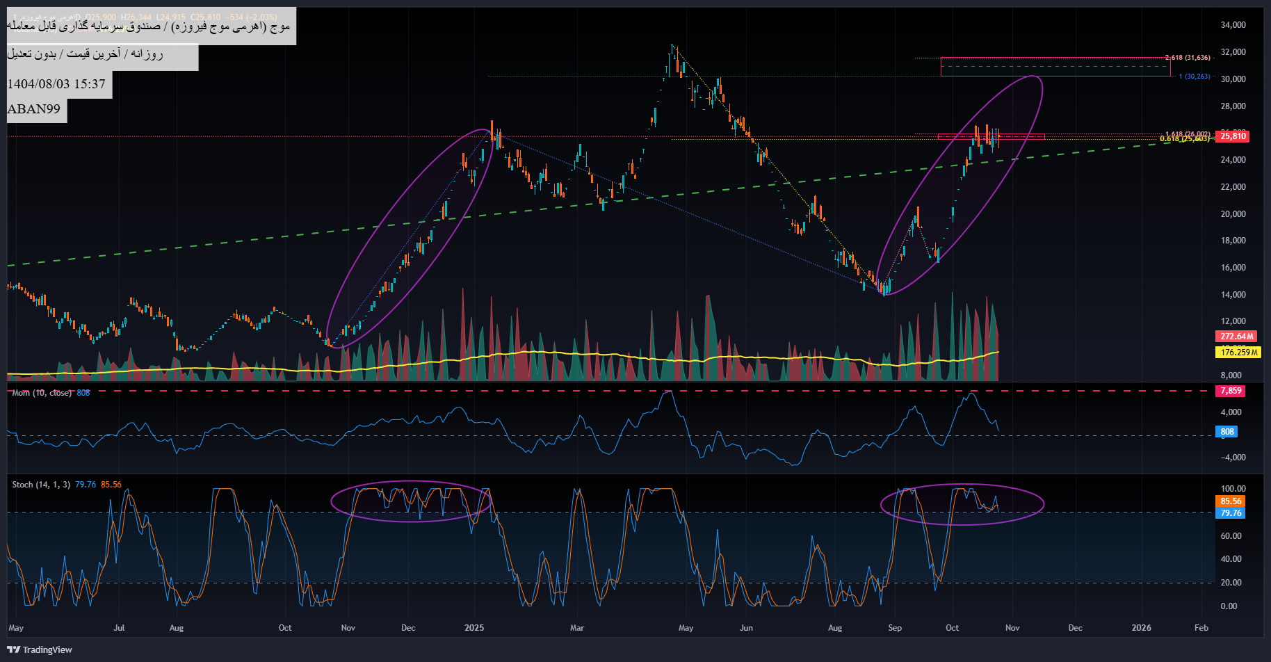The image size is (1271, 662).
Task: Click the pink 7,859 momentum level label
Action: [1231, 391]
